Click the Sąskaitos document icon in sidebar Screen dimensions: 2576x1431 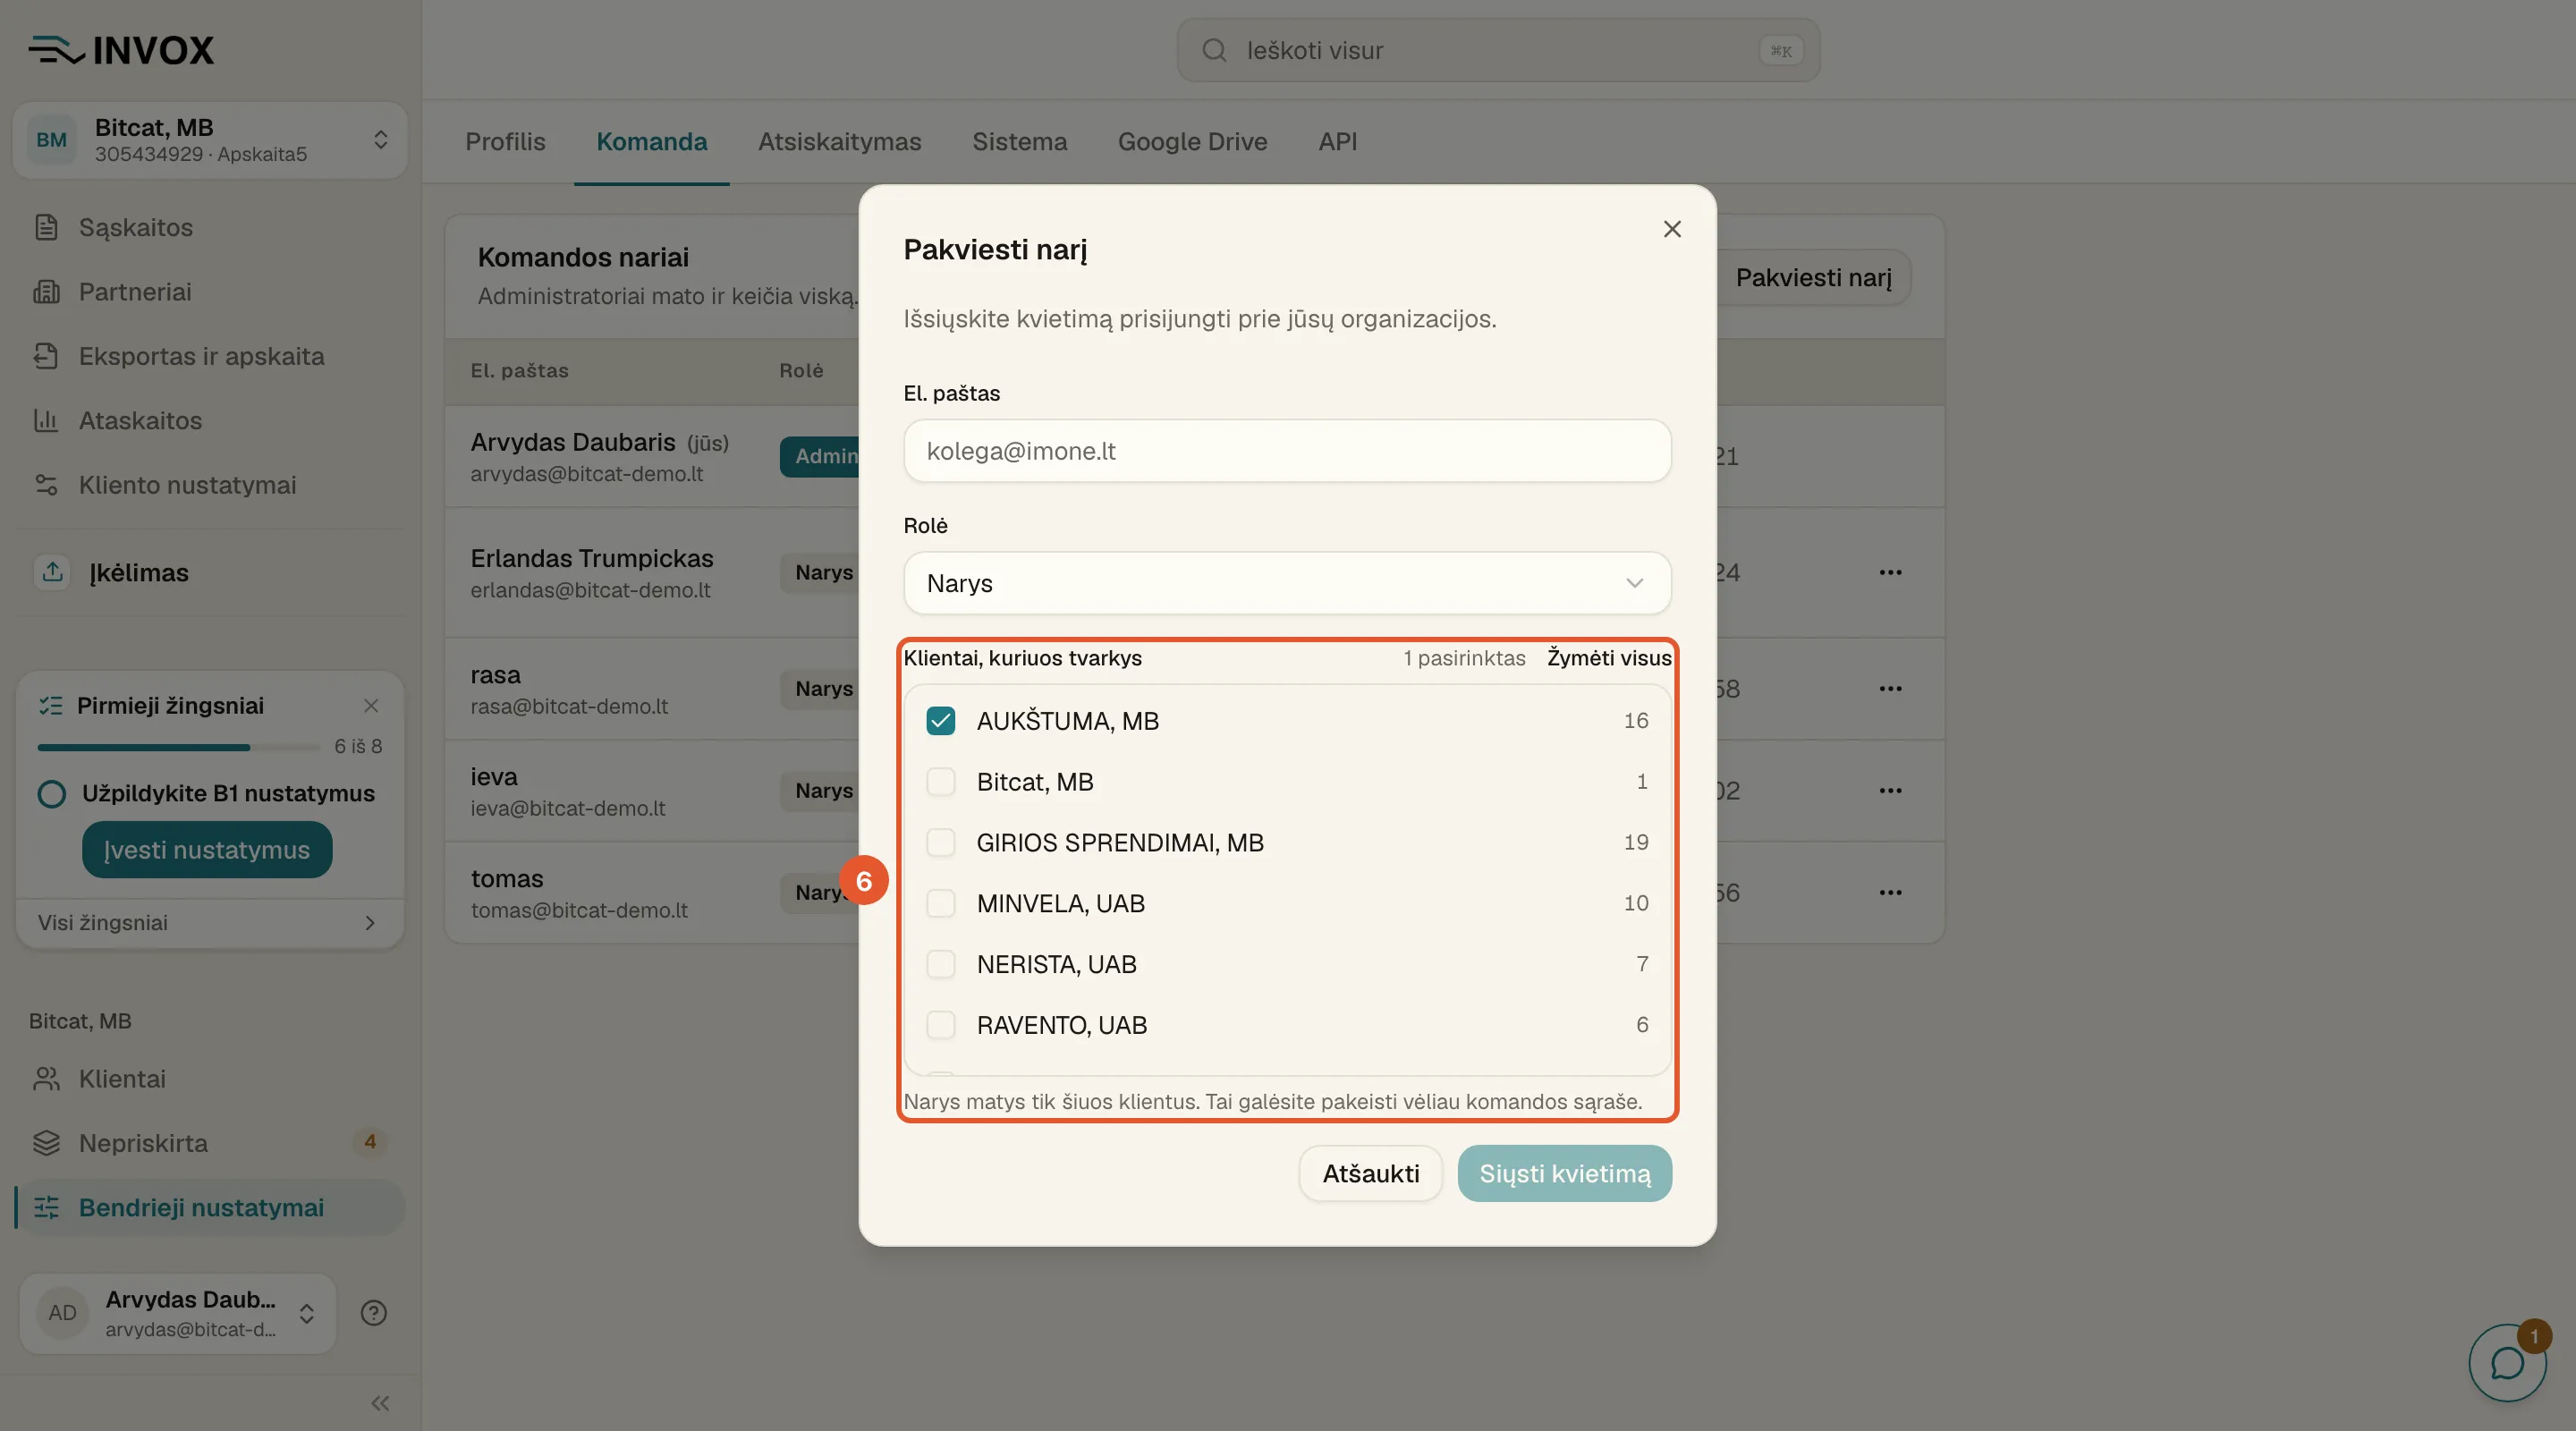coord(46,227)
